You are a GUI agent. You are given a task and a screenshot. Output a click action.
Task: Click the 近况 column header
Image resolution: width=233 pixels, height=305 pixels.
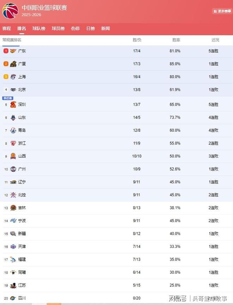point(215,40)
